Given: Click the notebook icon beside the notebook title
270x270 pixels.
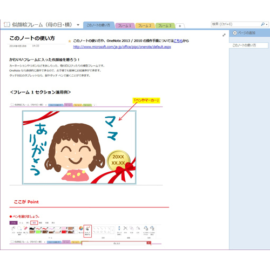Looking at the screenshot, I should tap(7, 24).
